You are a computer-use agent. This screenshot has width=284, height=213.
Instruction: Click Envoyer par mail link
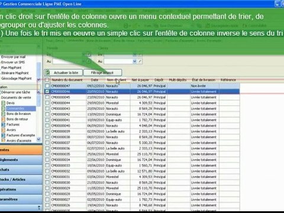click(13, 57)
